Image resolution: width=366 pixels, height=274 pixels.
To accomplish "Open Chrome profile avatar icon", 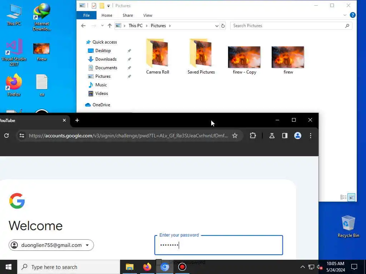I will [297, 136].
